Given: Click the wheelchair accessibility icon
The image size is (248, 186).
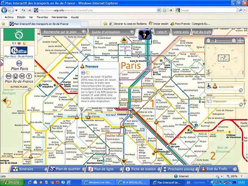Looking at the screenshot, I should [209, 86].
